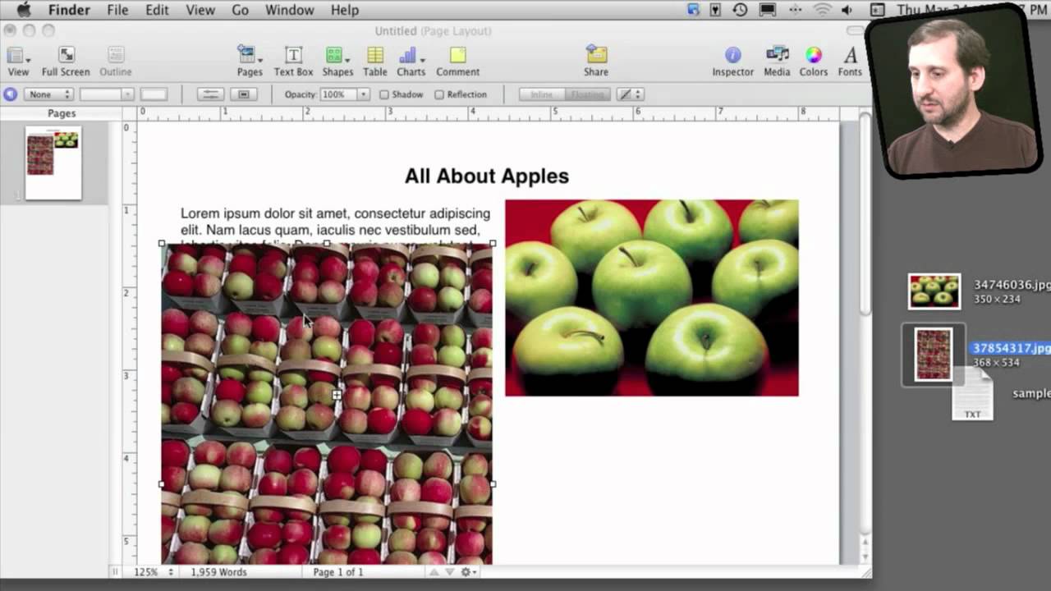This screenshot has height=591, width=1051.
Task: Open the Media browser
Action: click(x=777, y=62)
